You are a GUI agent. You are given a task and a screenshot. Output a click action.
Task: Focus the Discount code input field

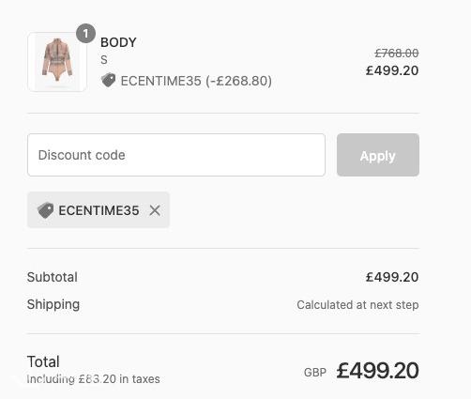176,155
